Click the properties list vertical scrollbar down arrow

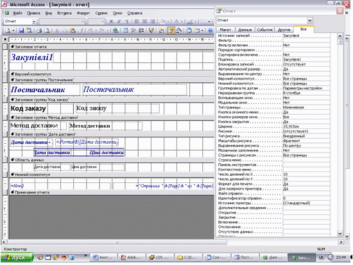pyautogui.click(x=340, y=234)
